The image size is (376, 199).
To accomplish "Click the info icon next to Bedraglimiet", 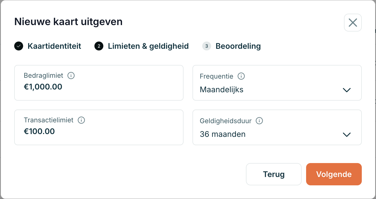I will pyautogui.click(x=71, y=76).
